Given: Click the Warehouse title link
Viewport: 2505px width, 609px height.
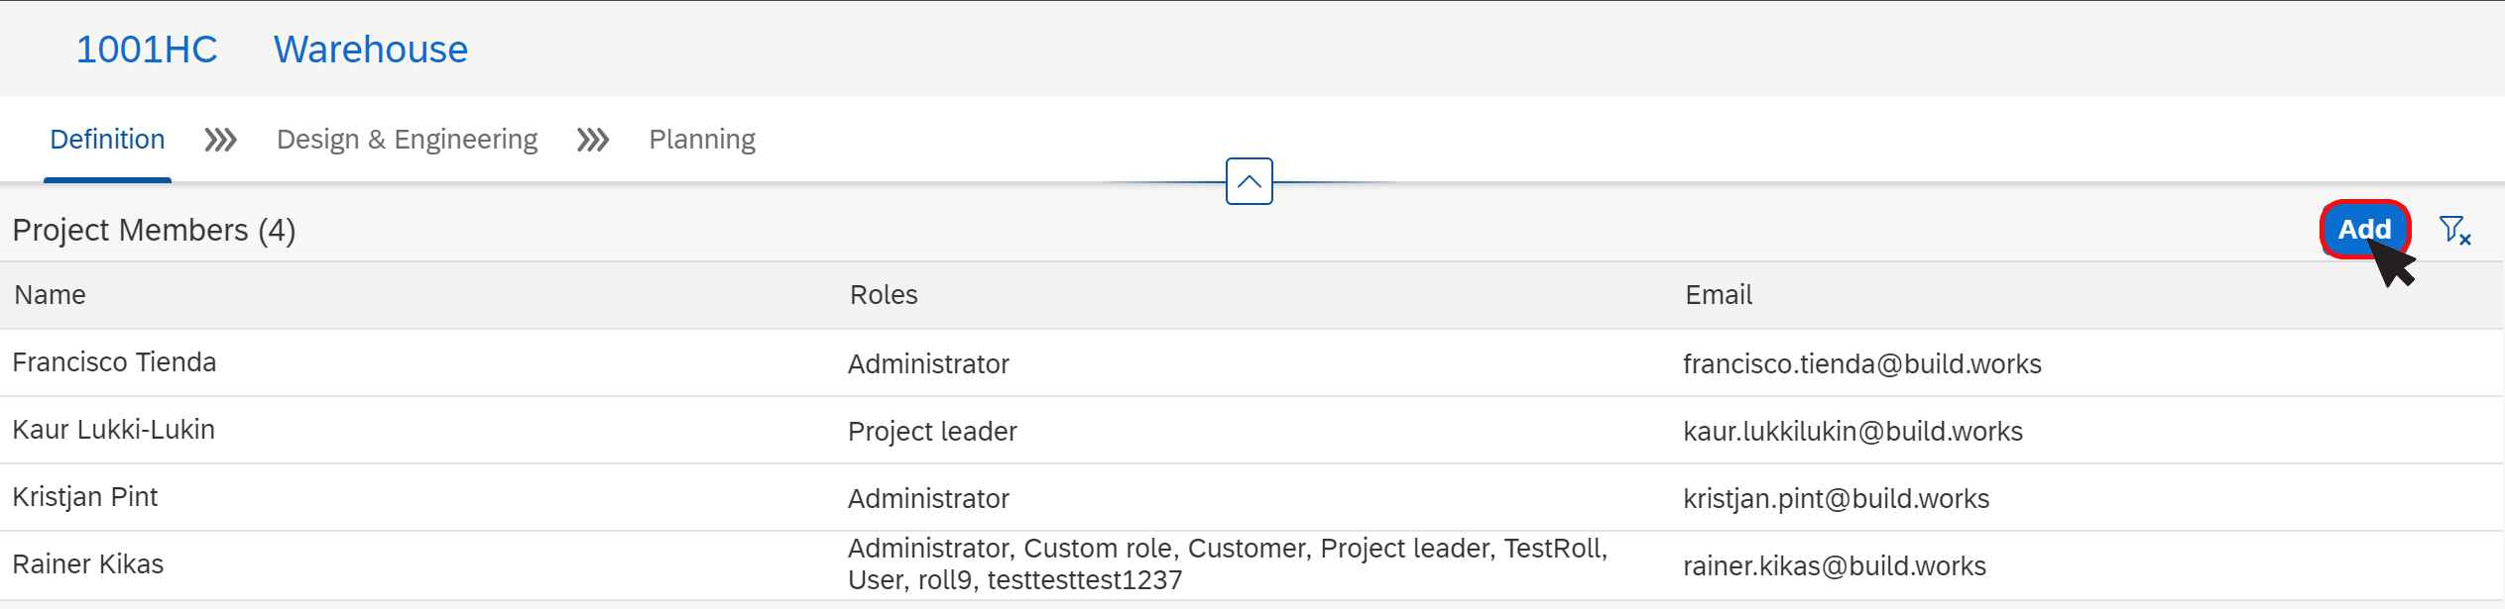Looking at the screenshot, I should (371, 50).
